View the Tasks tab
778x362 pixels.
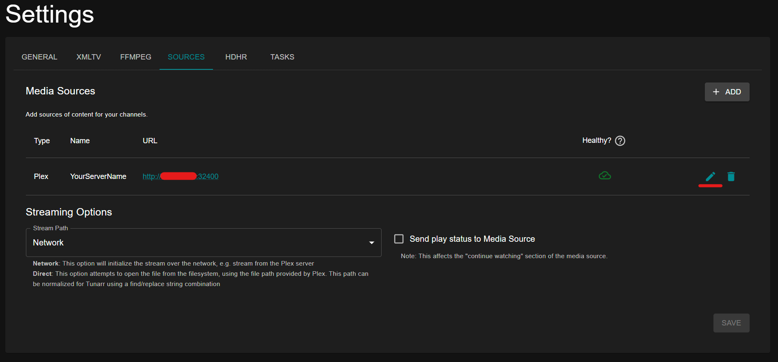(x=282, y=57)
